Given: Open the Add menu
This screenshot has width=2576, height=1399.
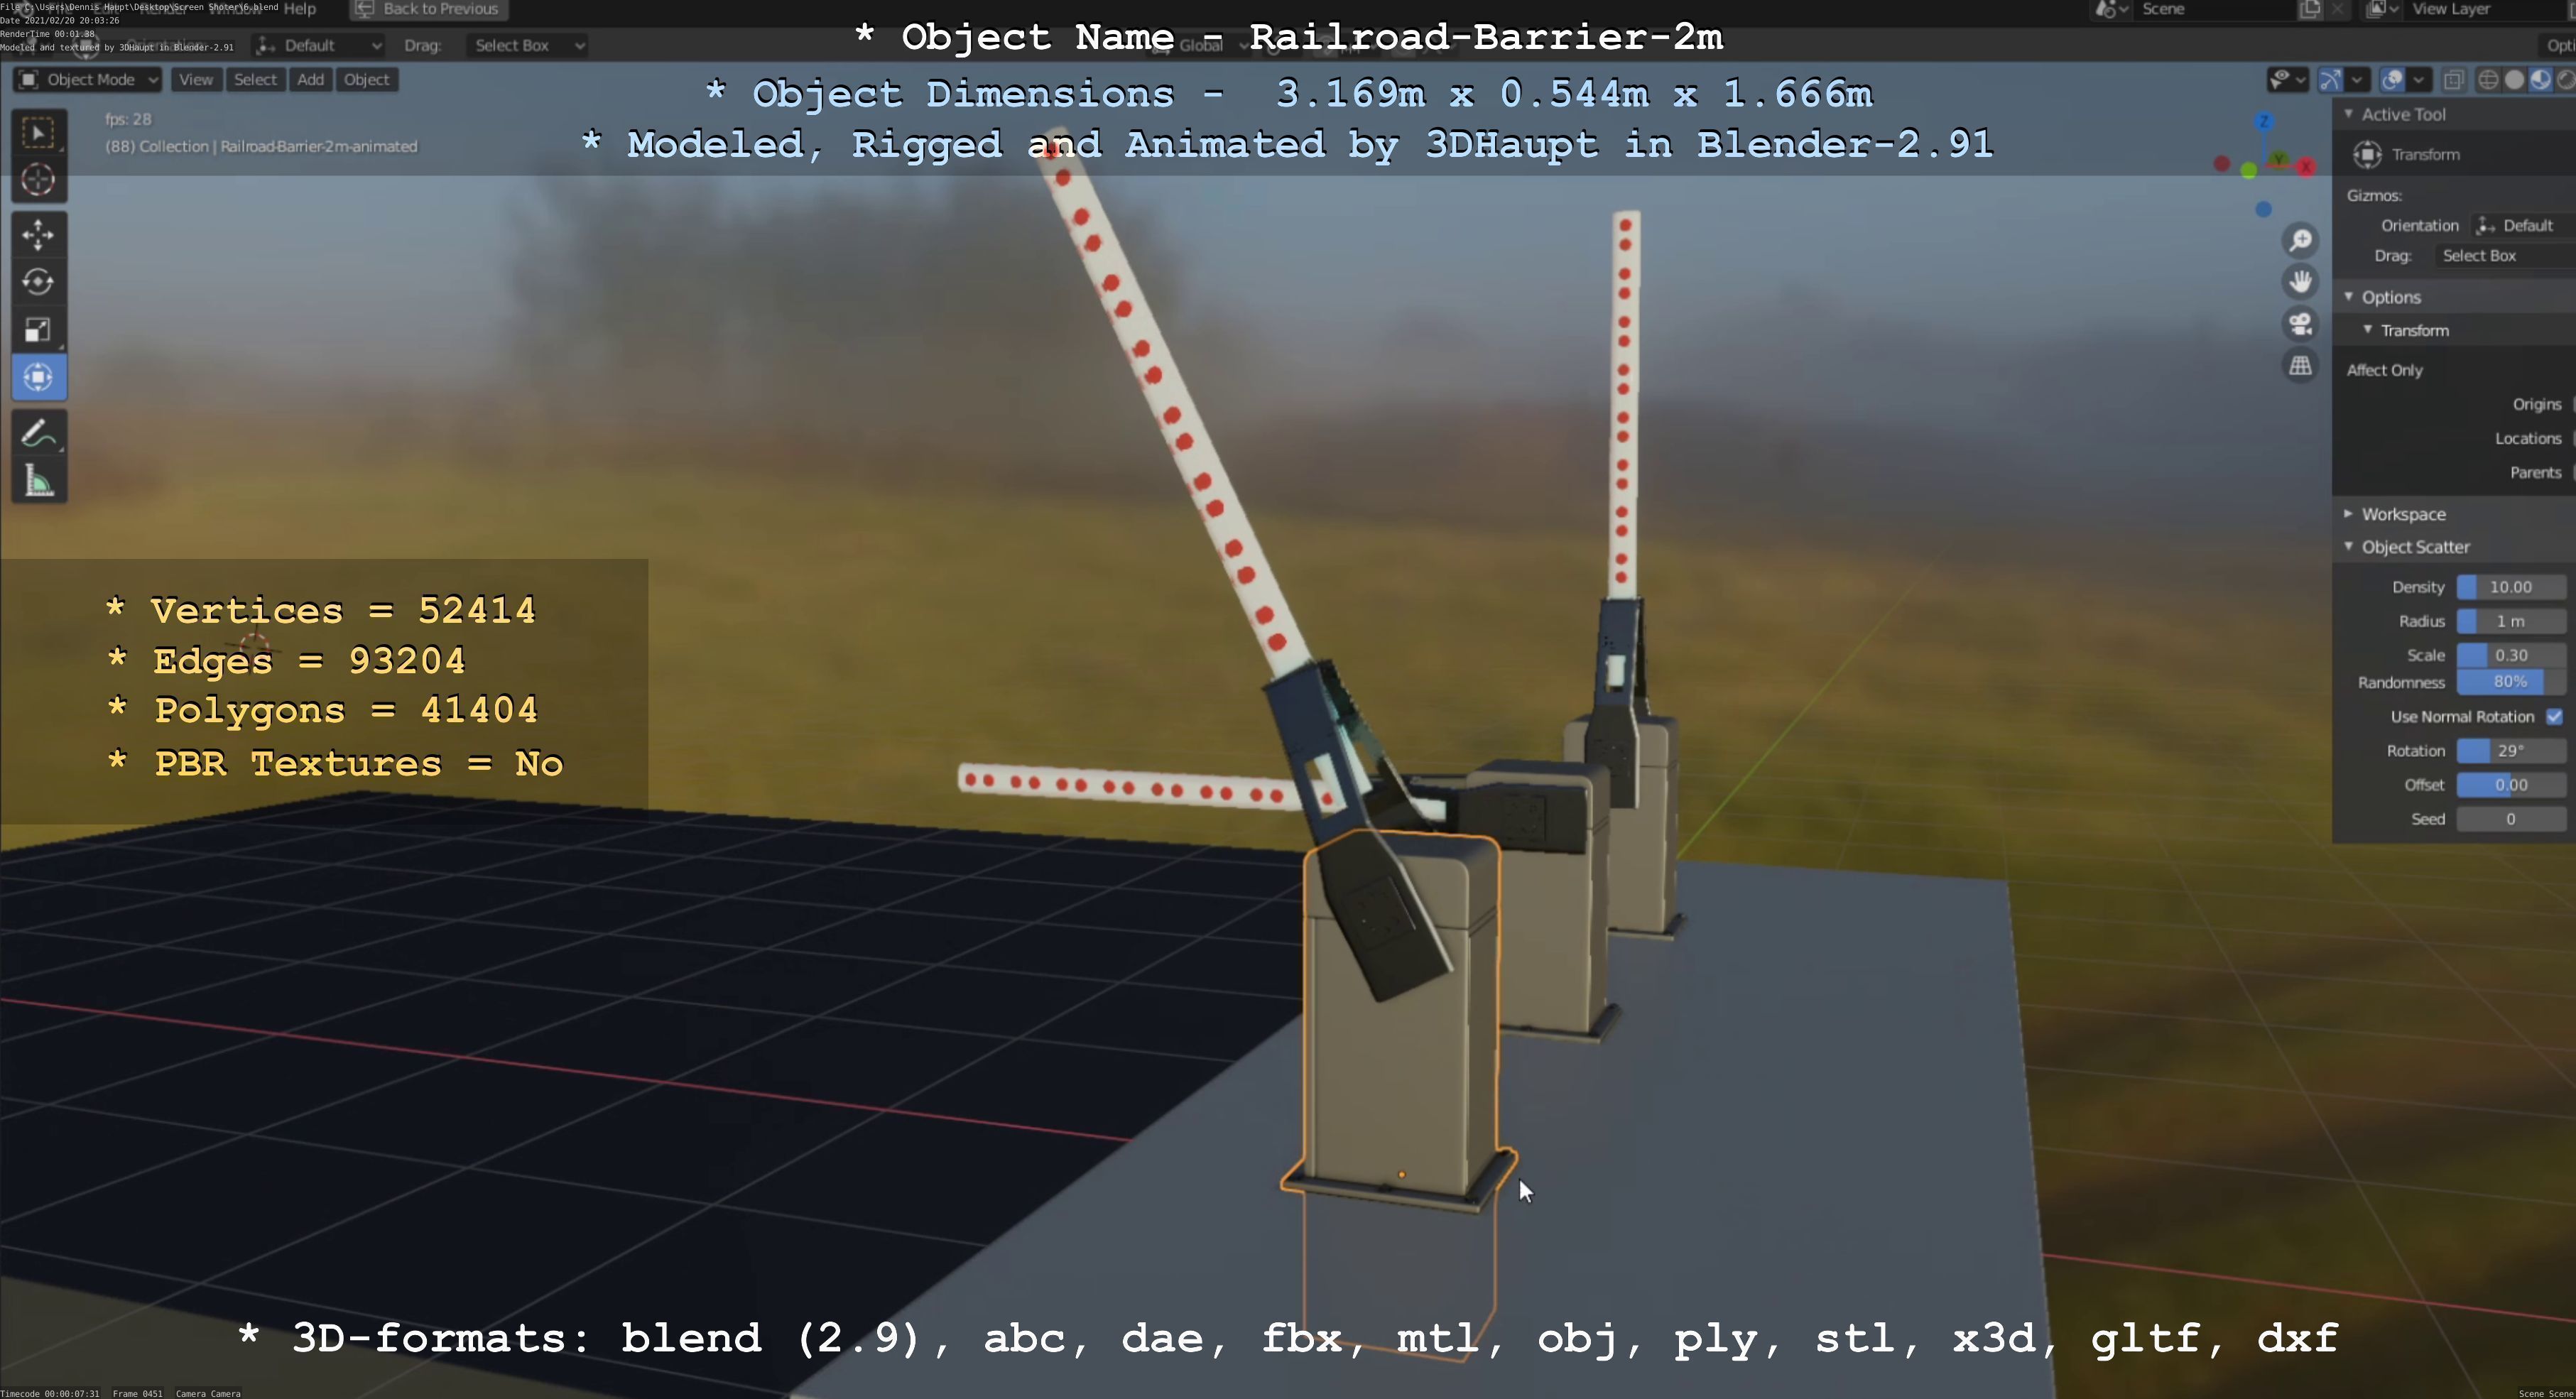Looking at the screenshot, I should coord(310,80).
